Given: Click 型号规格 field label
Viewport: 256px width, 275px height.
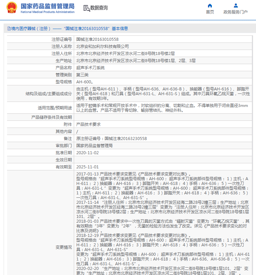Looking at the screenshot, I should [x=64, y=82].
